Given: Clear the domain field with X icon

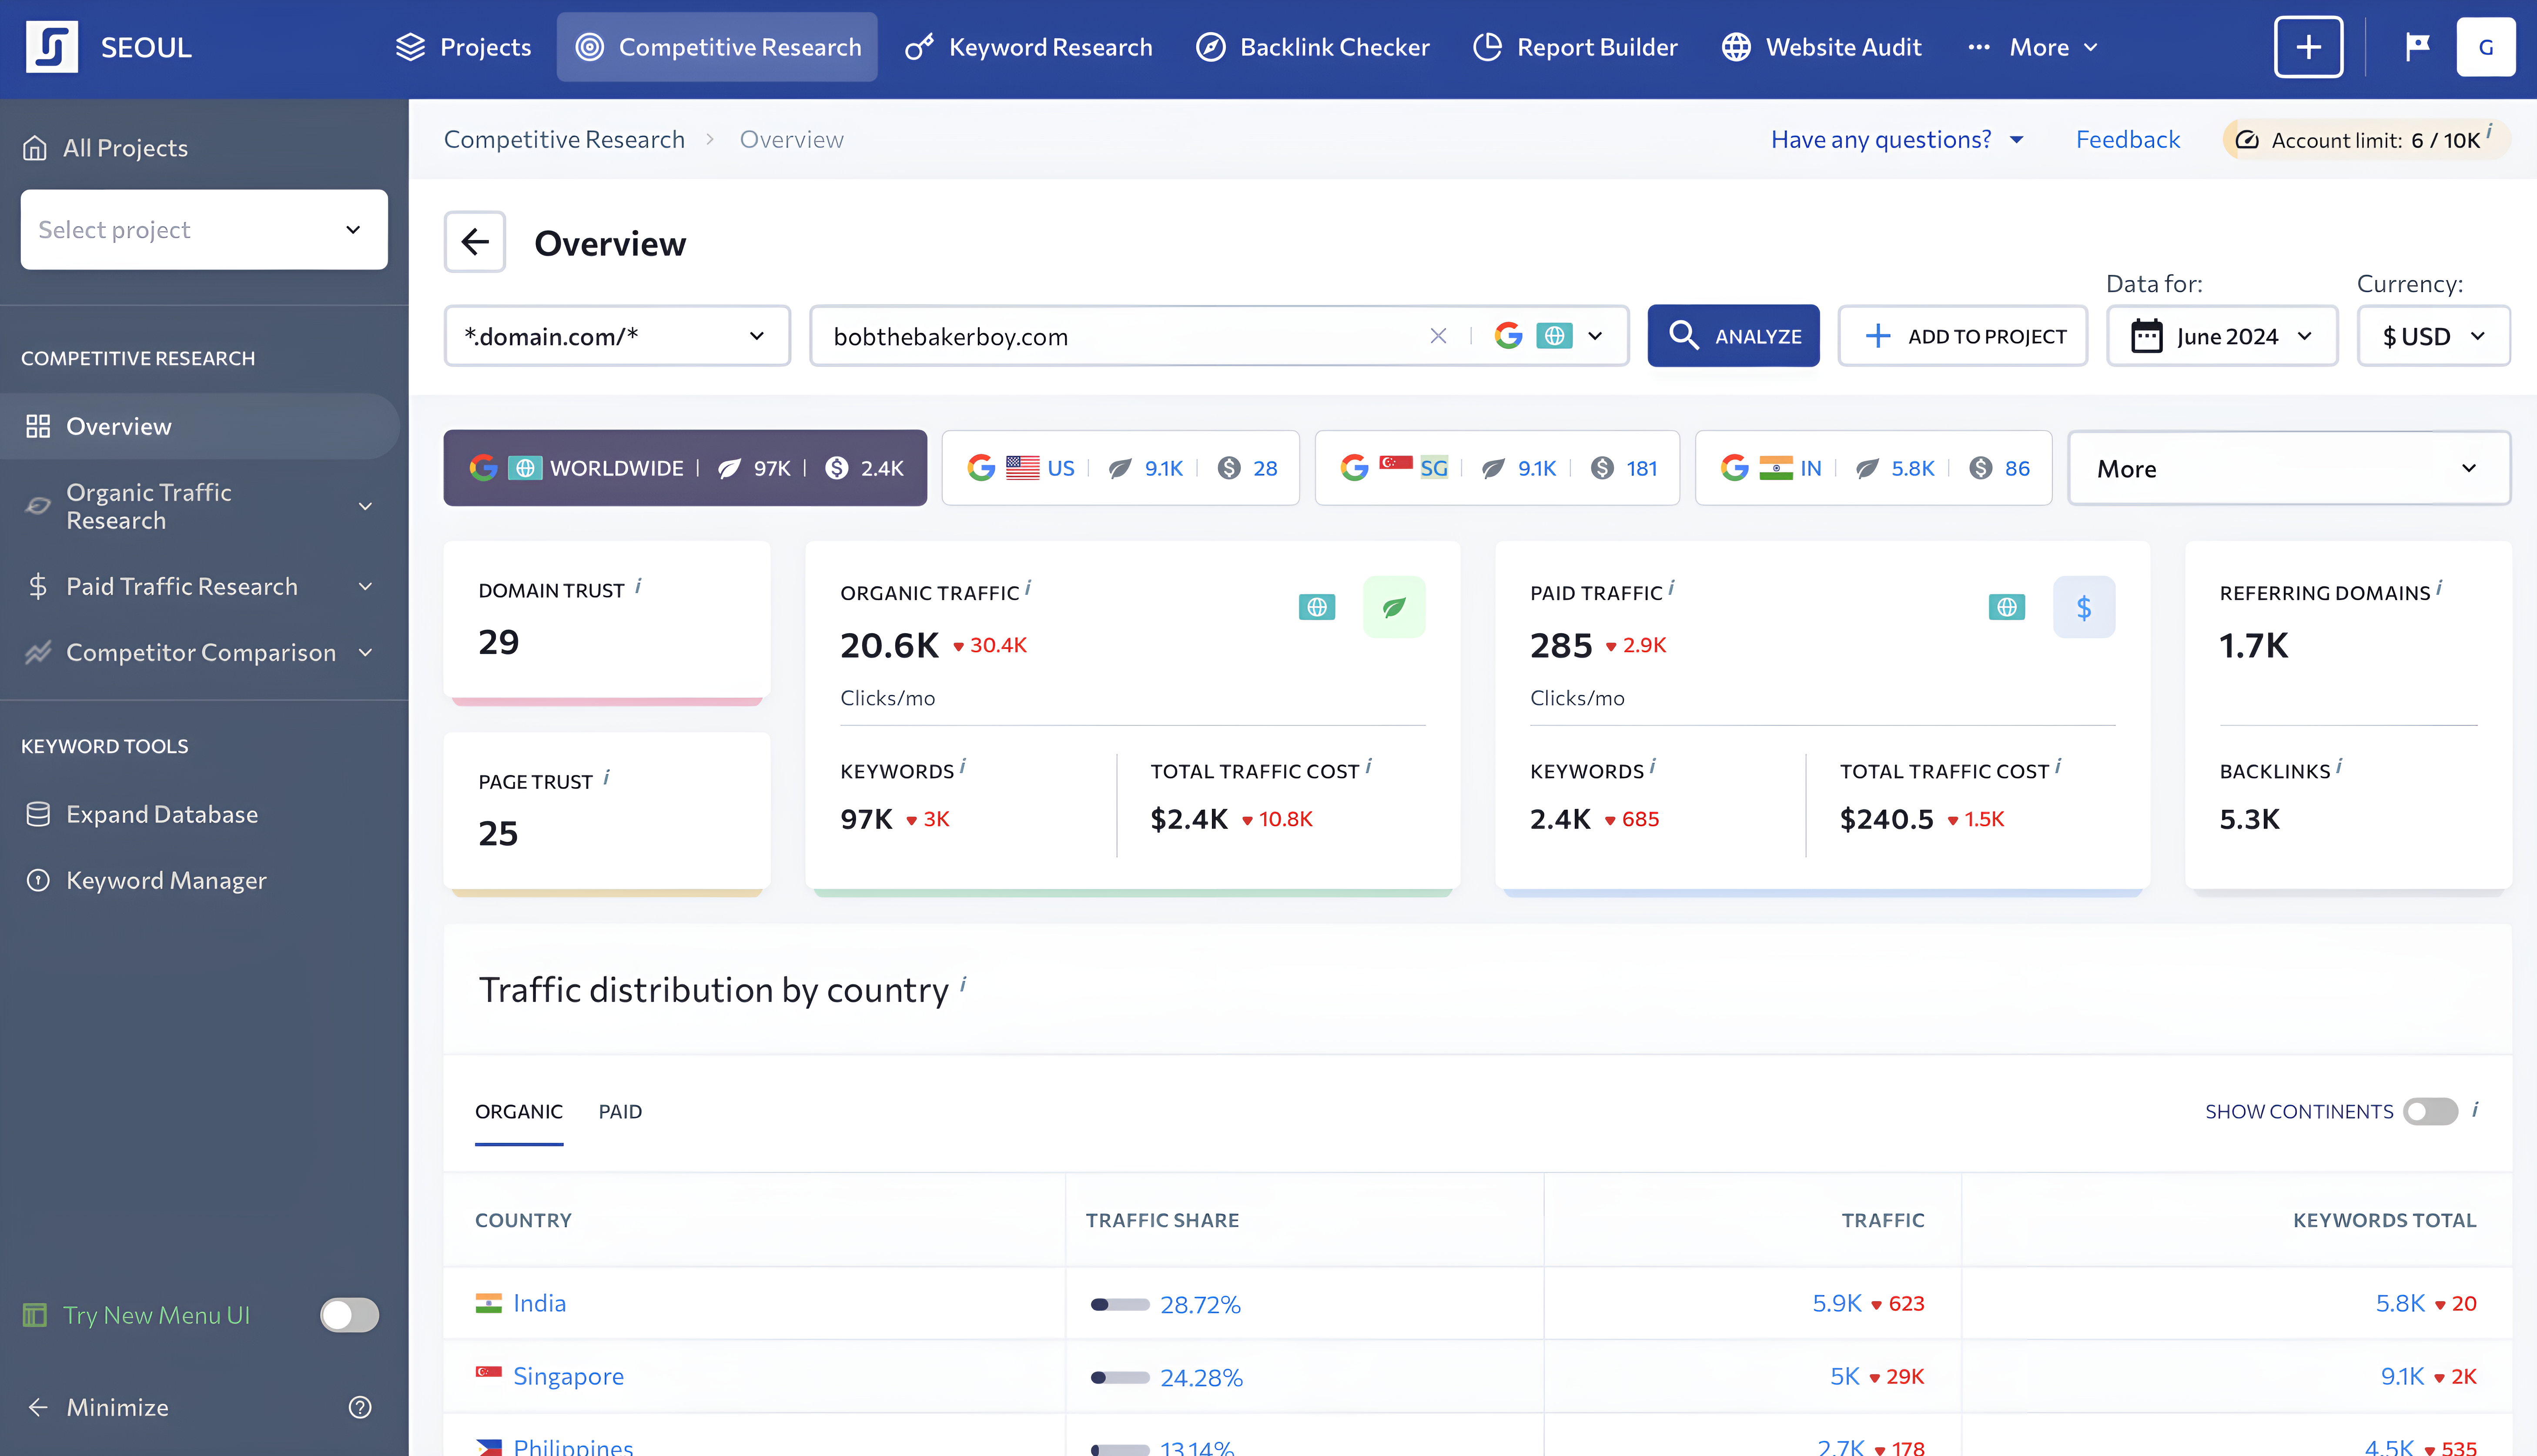Looking at the screenshot, I should pos(1438,336).
